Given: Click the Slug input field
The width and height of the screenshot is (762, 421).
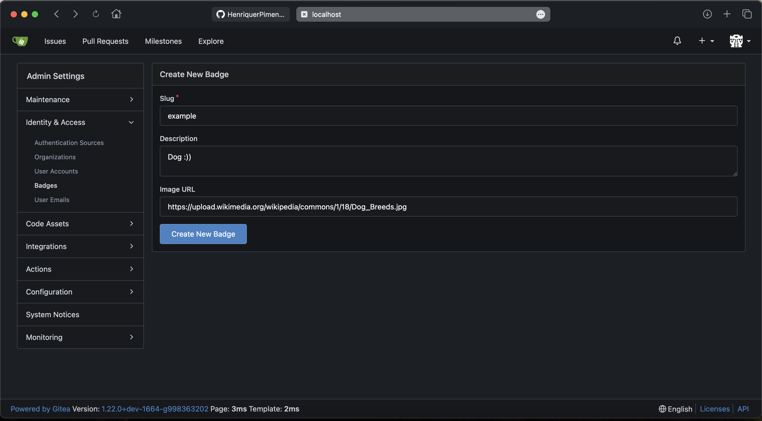Looking at the screenshot, I should [x=448, y=116].
